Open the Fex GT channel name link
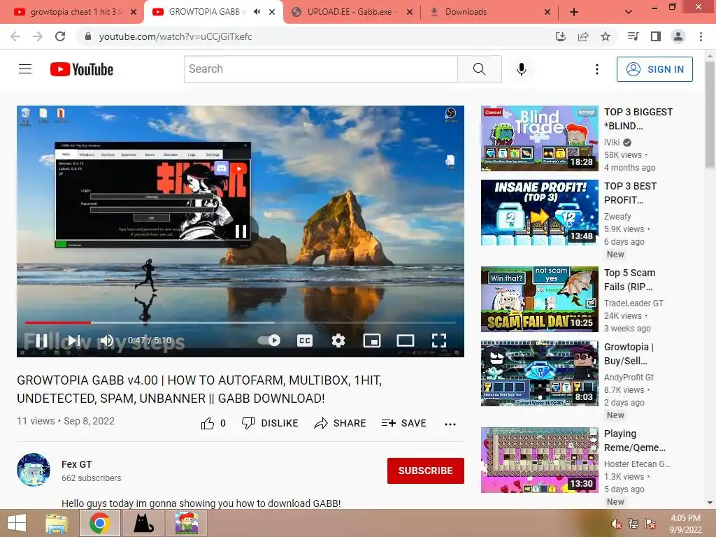This screenshot has width=716, height=537. pyautogui.click(x=77, y=464)
